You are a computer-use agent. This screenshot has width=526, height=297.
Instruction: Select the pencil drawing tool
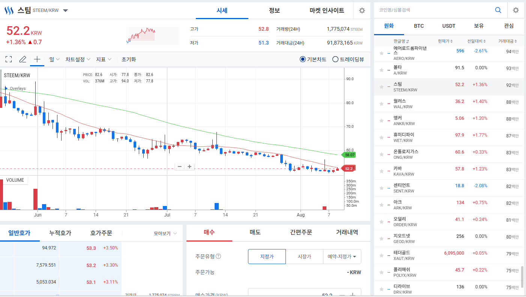pyautogui.click(x=23, y=59)
